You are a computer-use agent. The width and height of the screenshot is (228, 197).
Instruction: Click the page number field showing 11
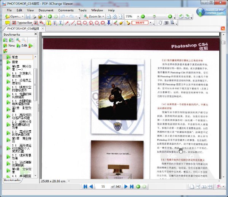pyautogui.click(x=103, y=186)
